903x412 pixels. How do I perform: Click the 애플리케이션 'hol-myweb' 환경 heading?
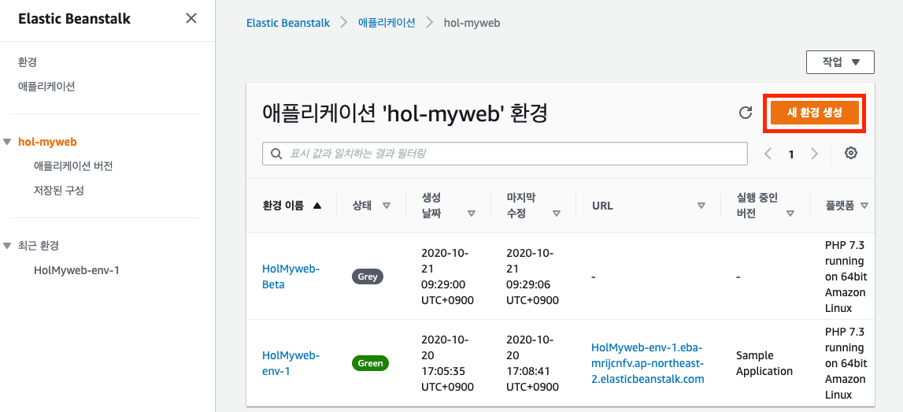(x=405, y=113)
